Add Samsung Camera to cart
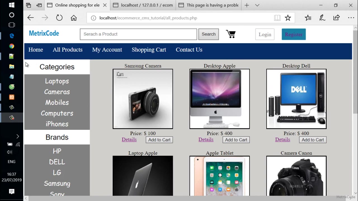Image resolution: width=358 pixels, height=201 pixels. click(159, 140)
